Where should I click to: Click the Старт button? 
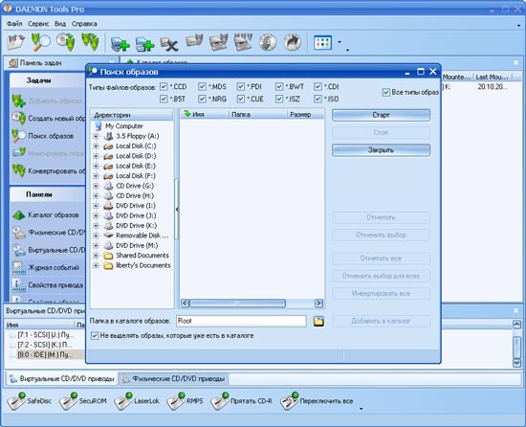[381, 115]
